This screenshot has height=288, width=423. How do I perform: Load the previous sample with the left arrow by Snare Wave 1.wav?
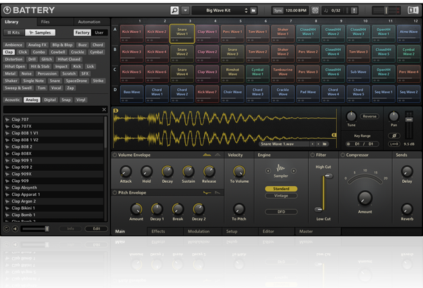pyautogui.click(x=312, y=144)
